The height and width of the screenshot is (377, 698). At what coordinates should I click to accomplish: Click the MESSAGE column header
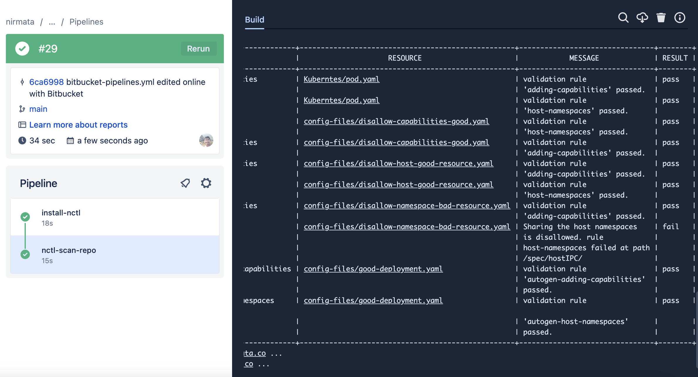(x=584, y=58)
